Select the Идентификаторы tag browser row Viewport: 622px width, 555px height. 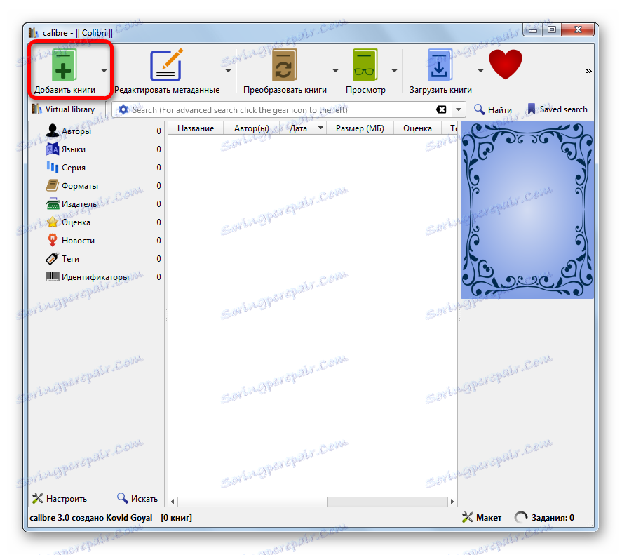pos(96,276)
